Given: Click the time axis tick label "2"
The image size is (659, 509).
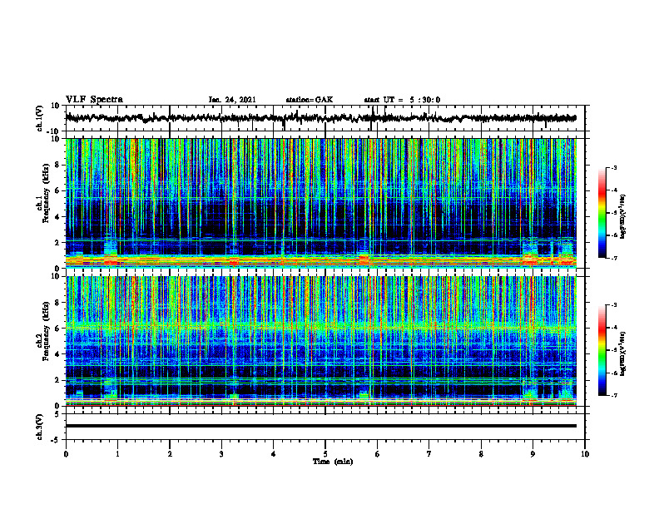Looking at the screenshot, I should click(170, 454).
